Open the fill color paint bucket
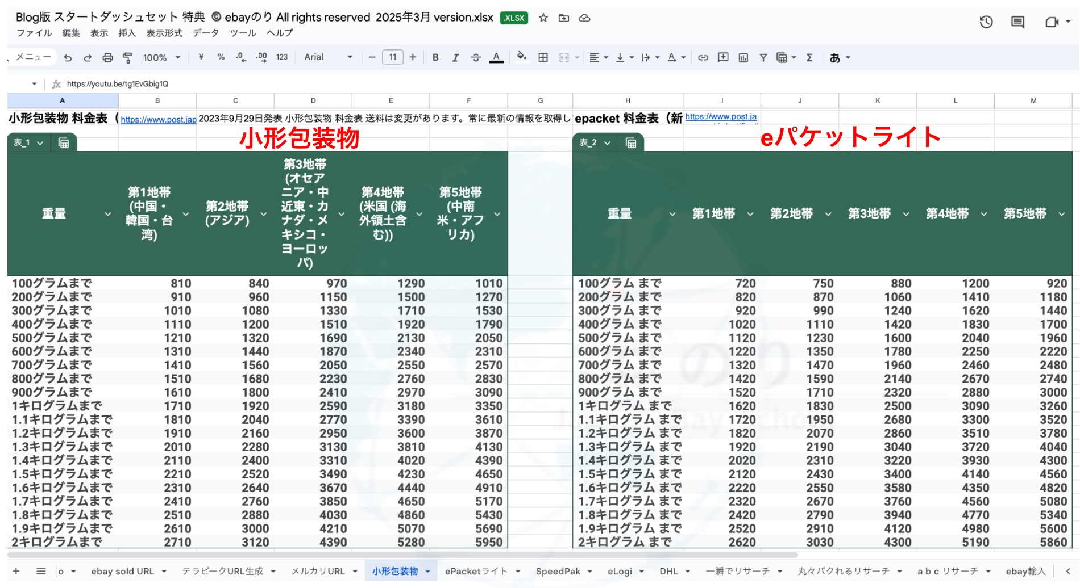Screen dimensions: 1080x588 (x=521, y=57)
